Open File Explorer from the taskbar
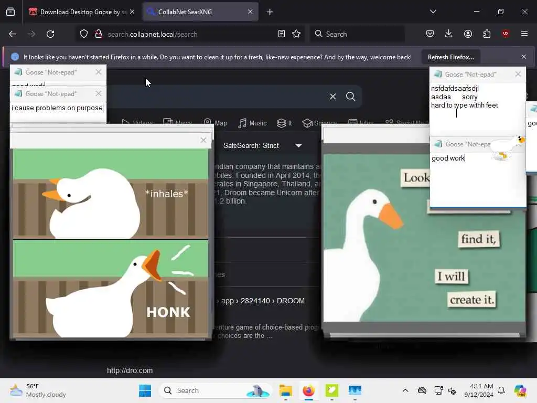The height and width of the screenshot is (403, 537). 286,390
